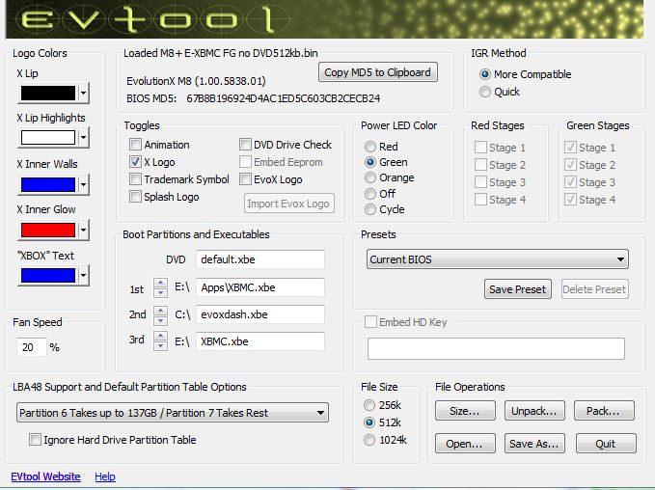Screen dimensions: 655x490
Task: Open the X Lip Highlights dropdown arrow
Action: point(84,137)
